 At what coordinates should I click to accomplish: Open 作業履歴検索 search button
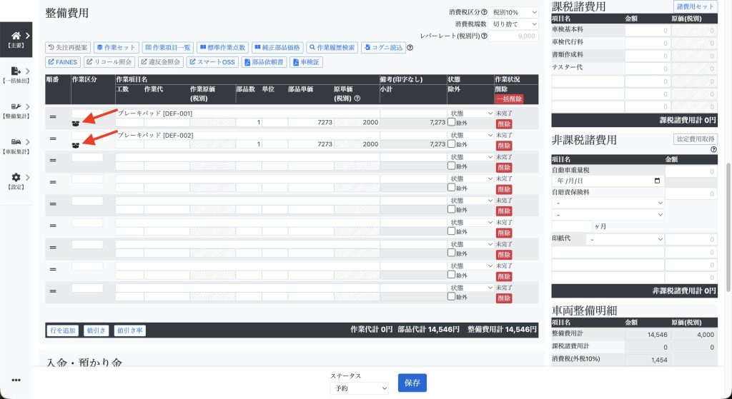332,48
